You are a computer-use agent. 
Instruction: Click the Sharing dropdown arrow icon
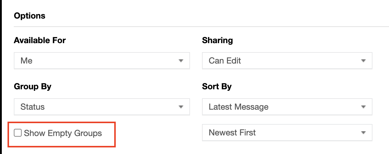pos(363,61)
